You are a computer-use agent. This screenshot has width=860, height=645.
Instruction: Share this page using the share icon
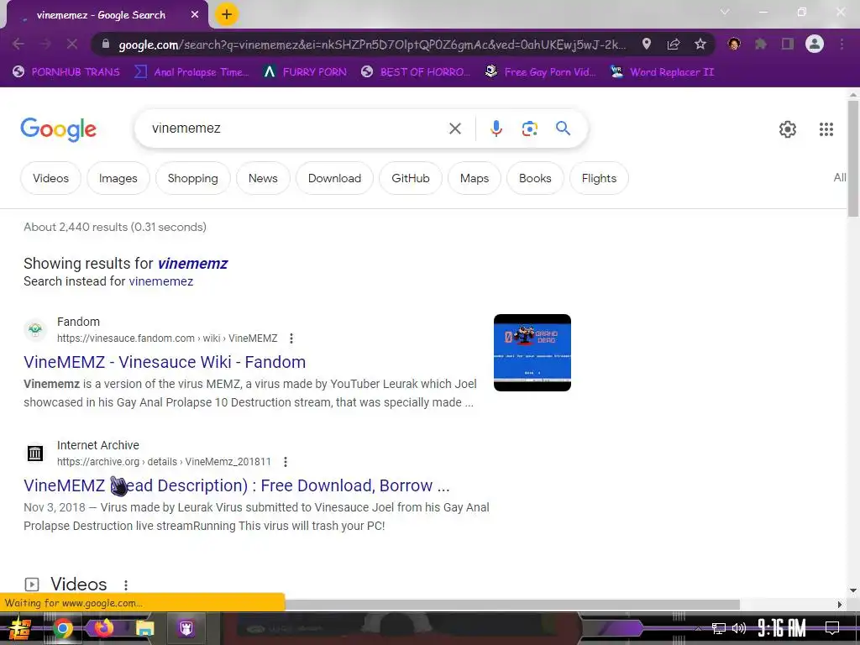pos(674,44)
